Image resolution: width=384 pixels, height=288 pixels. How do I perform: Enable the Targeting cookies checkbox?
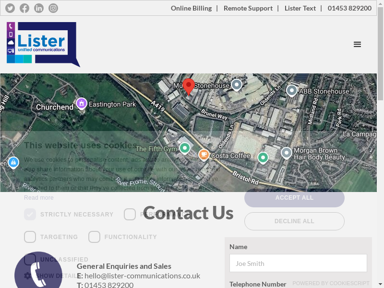(30, 237)
